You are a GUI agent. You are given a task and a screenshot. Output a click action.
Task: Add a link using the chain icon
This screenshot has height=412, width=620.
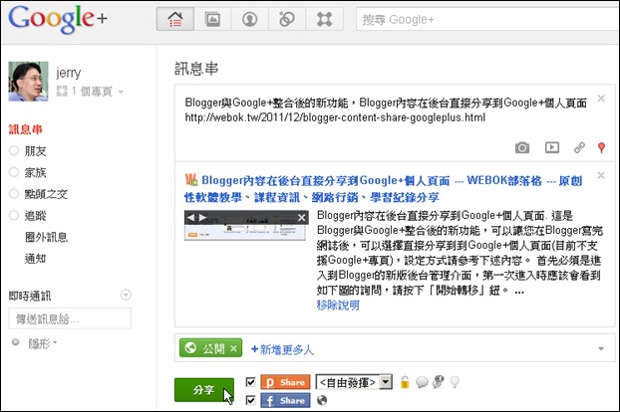tap(579, 147)
